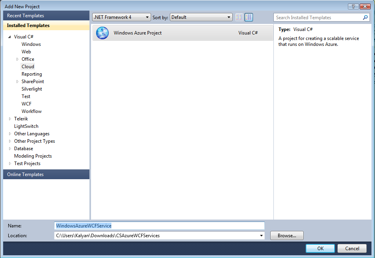
Task: Switch to small icons view
Action: [x=239, y=17]
